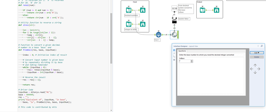Select the Integer to letter Input Data tool
266x112 pixels.
tap(129, 24)
